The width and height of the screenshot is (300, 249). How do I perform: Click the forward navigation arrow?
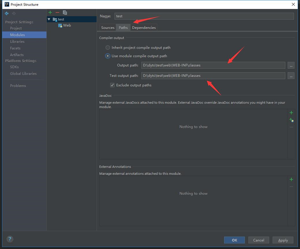[14, 14]
